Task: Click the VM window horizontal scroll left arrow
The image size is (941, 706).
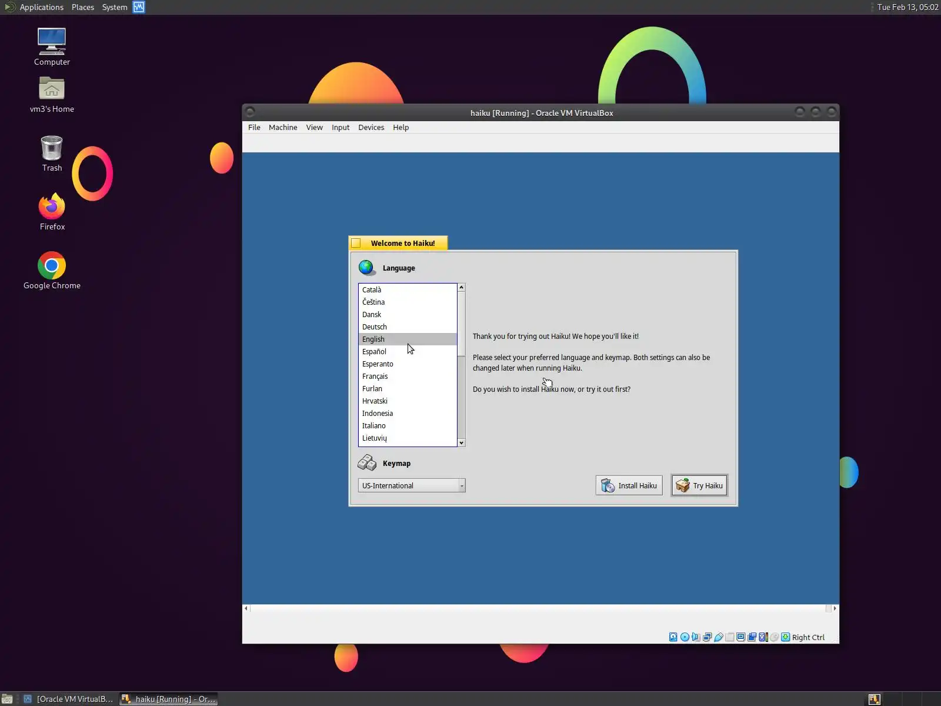Action: coord(246,608)
